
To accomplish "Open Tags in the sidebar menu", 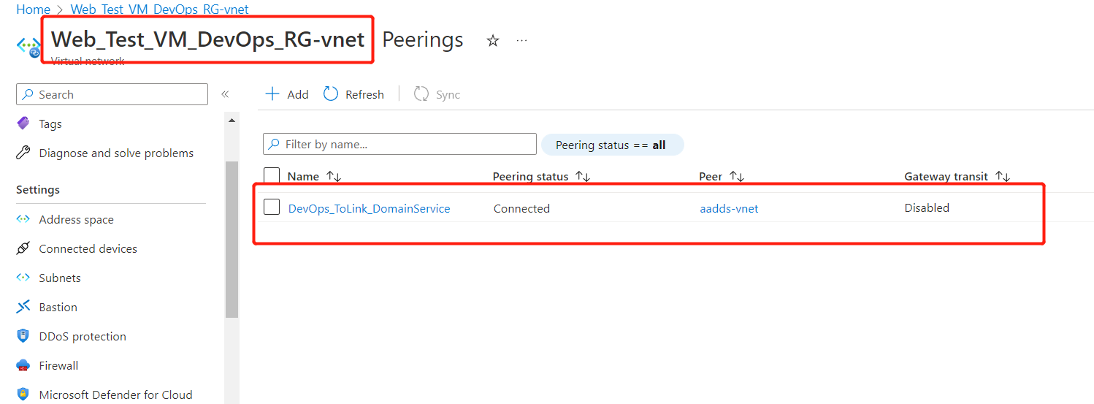I will click(x=50, y=123).
